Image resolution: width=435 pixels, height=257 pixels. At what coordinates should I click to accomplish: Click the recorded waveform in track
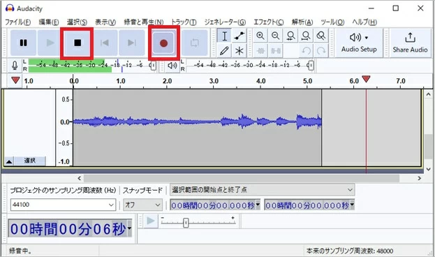coord(197,122)
